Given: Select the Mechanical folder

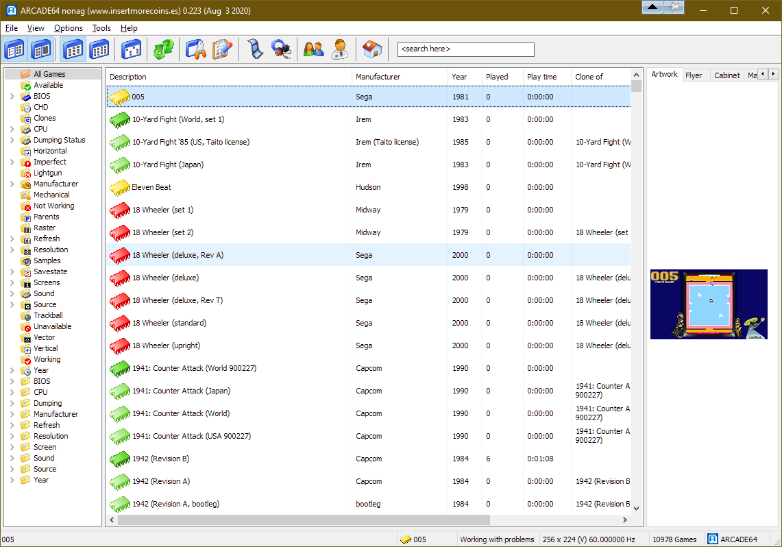Looking at the screenshot, I should pyautogui.click(x=51, y=195).
